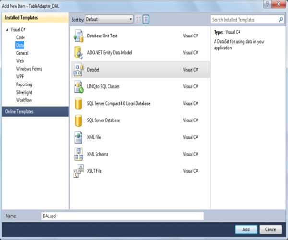Select the Silverlight category in tree
Image resolution: width=288 pixels, height=240 pixels.
(x=24, y=92)
